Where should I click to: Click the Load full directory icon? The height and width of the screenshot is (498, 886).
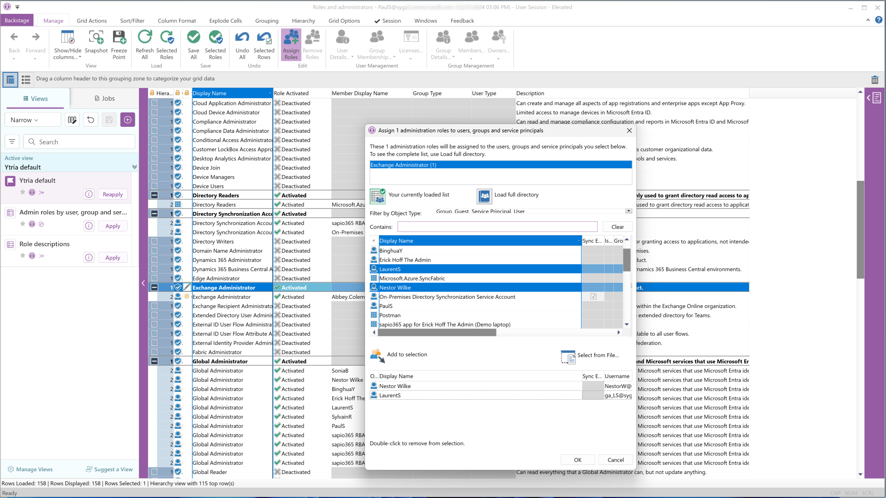[x=485, y=196]
